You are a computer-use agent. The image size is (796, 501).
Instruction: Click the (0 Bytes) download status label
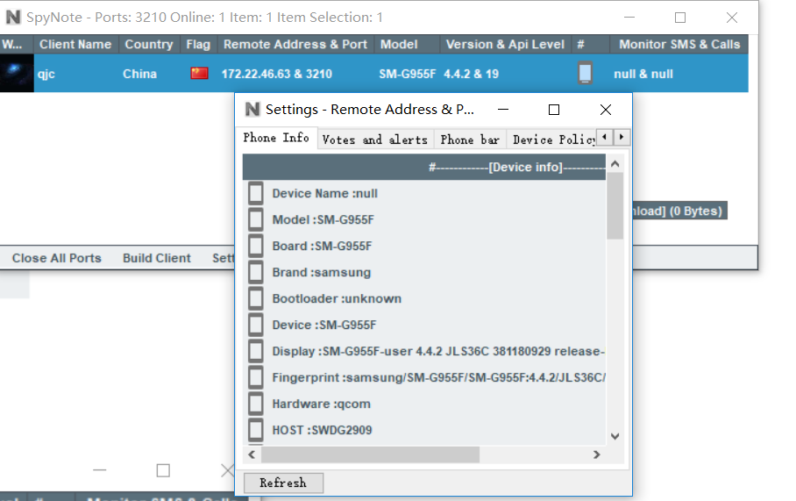tap(679, 211)
